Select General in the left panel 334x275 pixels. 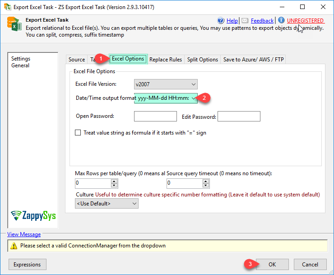(x=20, y=65)
